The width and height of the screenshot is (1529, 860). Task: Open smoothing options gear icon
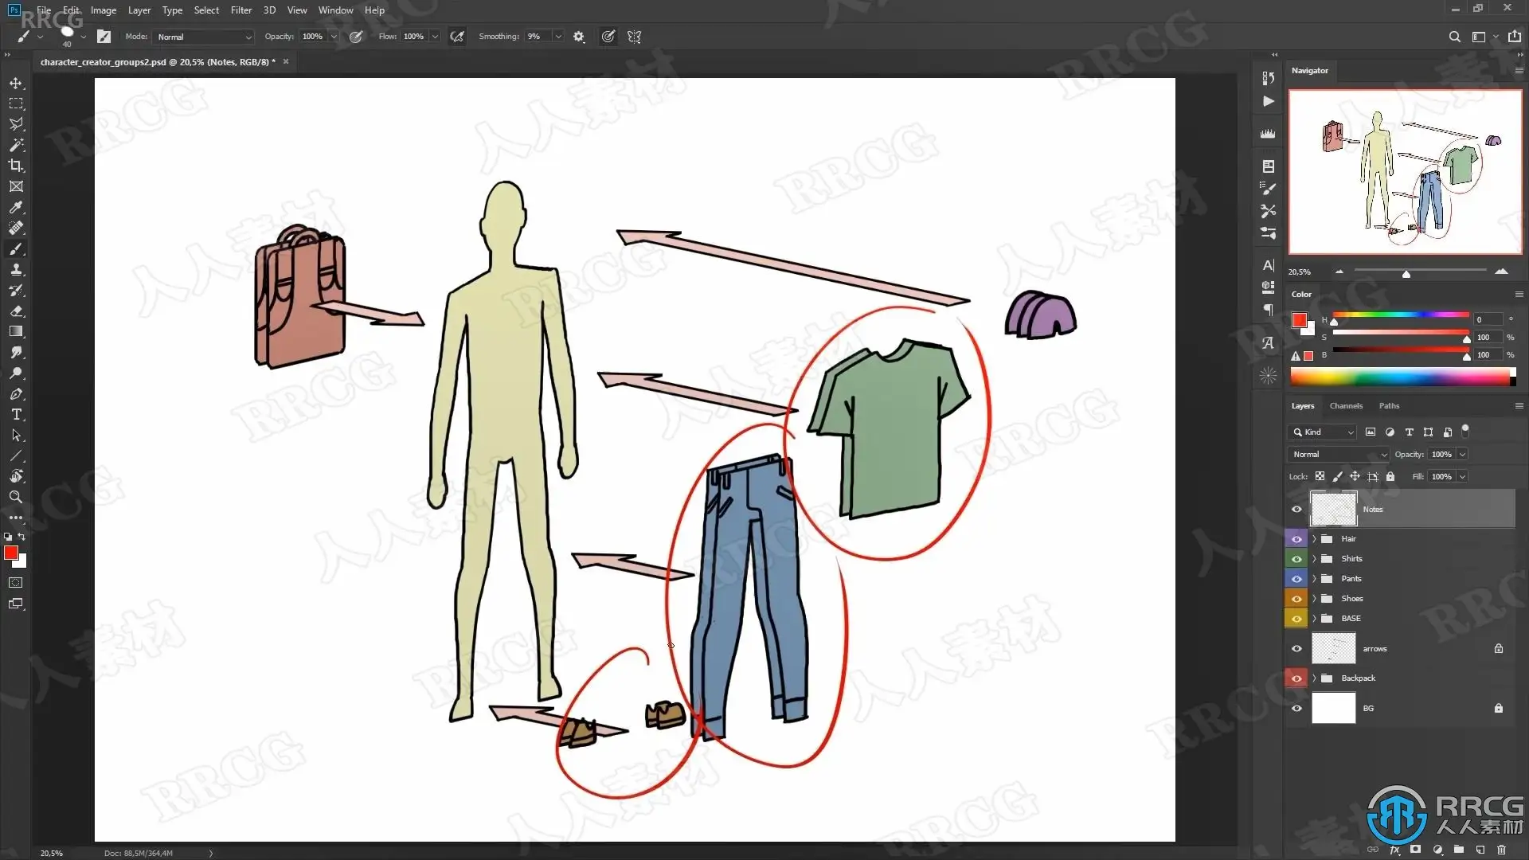pos(579,37)
